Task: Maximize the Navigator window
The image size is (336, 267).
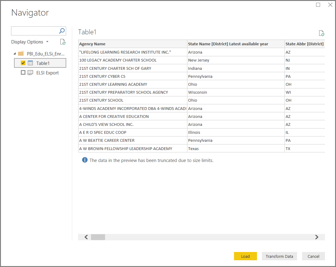Action: 318,5
